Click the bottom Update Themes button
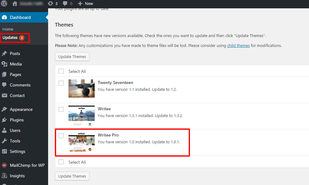Viewport: 309px width, 185px height. click(72, 176)
